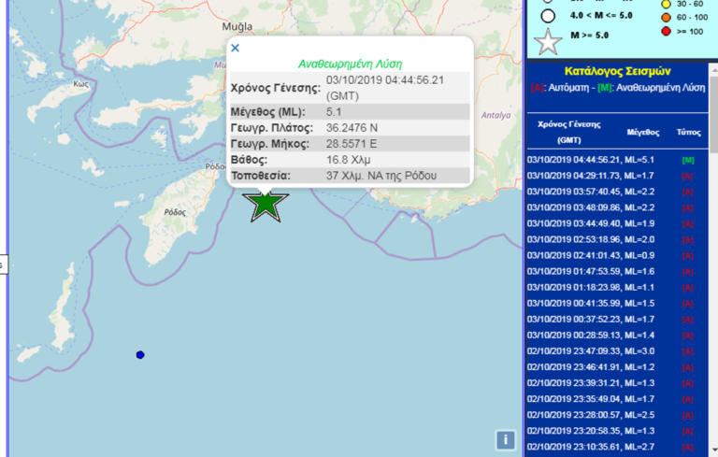Click the white star M >= 5.0 legend icon
Image resolution: width=718 pixels, height=457 pixels.
pos(549,40)
